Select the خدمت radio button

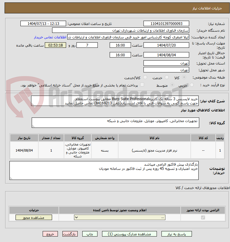pos(167,77)
